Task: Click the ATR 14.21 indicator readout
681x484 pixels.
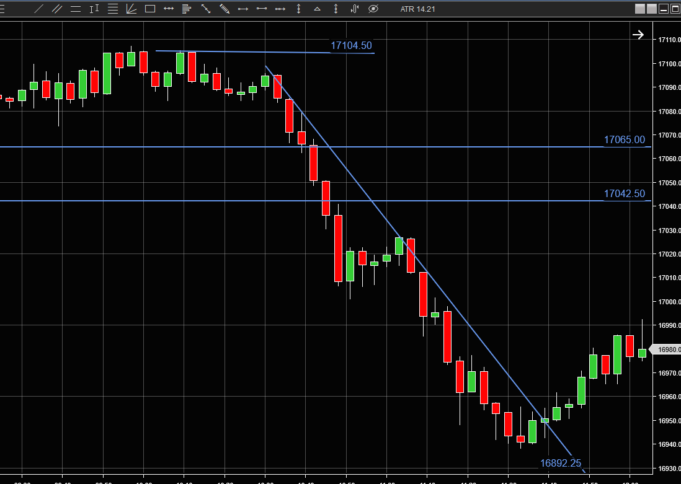Action: (417, 9)
